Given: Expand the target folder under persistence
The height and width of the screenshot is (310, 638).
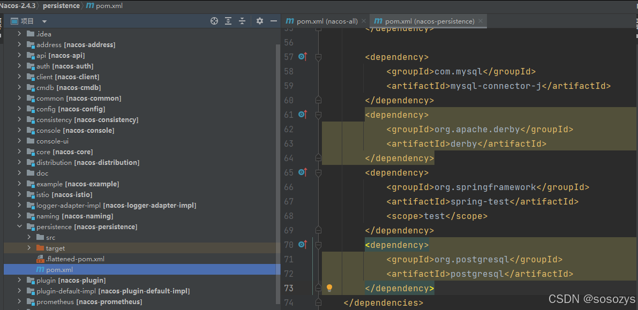Looking at the screenshot, I should point(29,248).
